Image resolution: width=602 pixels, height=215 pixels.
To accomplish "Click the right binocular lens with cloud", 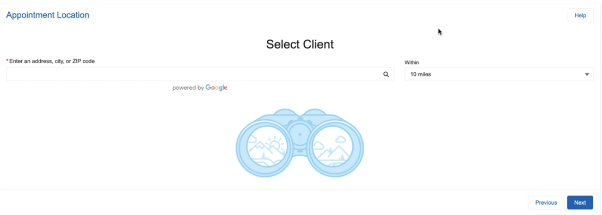I will point(333,146).
